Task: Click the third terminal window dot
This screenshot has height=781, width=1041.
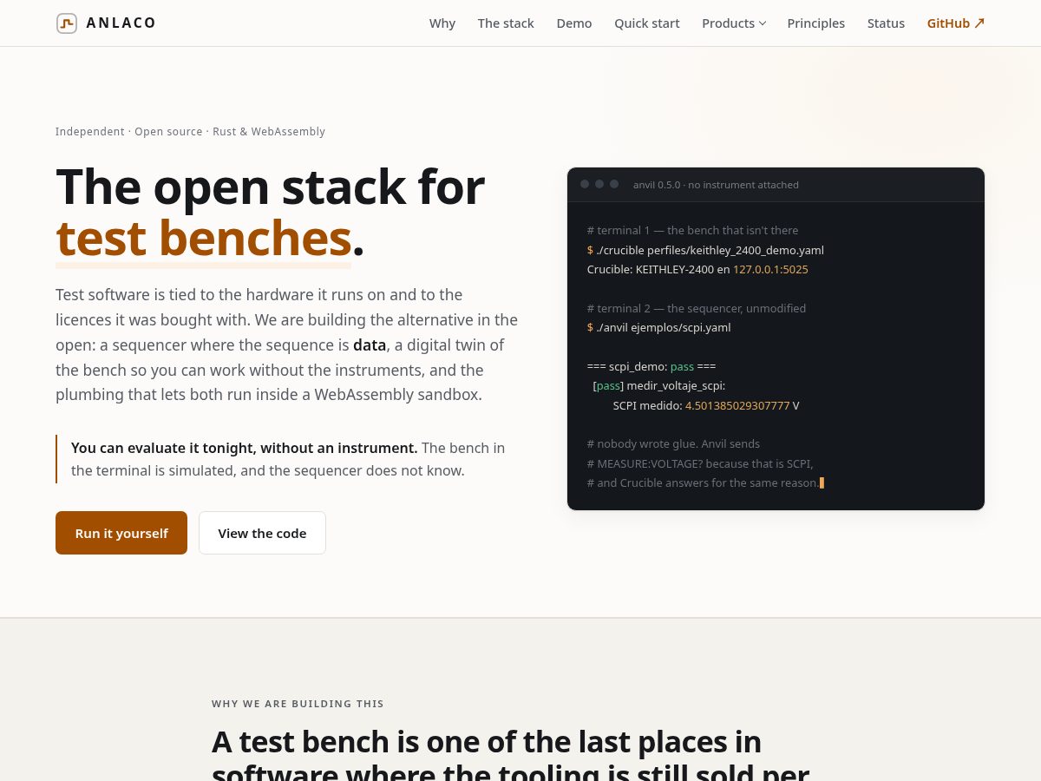Action: 614,184
